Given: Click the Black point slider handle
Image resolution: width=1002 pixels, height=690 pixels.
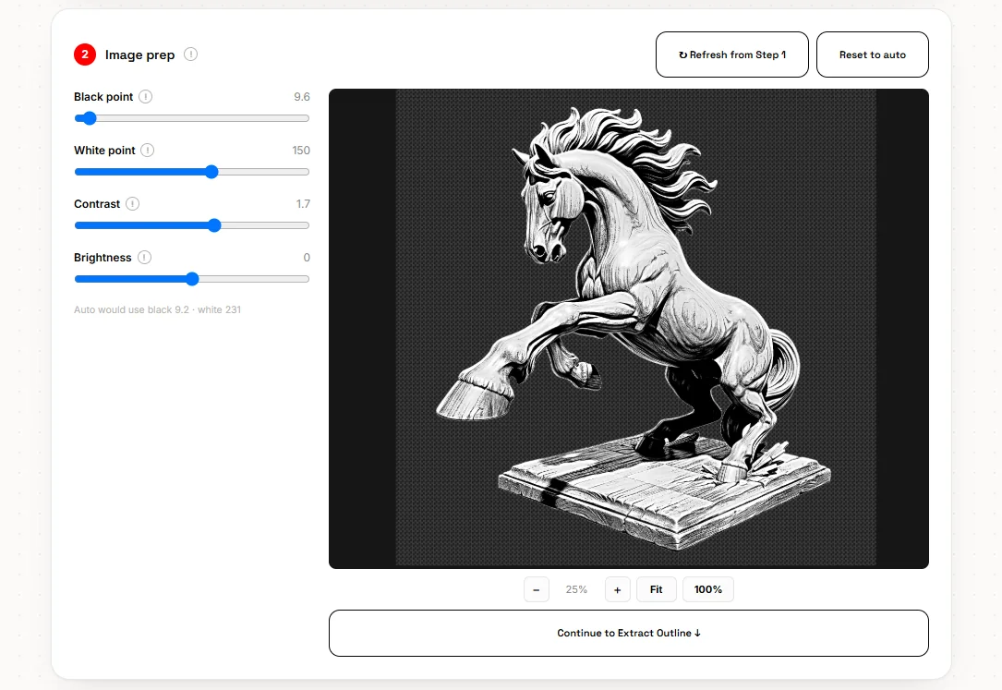Looking at the screenshot, I should point(90,118).
